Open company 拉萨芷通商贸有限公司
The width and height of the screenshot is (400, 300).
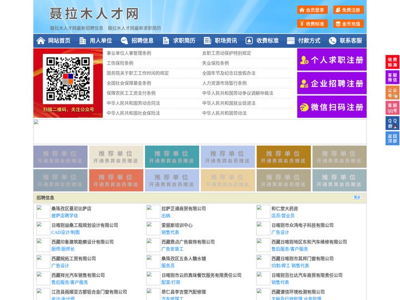[184, 208]
